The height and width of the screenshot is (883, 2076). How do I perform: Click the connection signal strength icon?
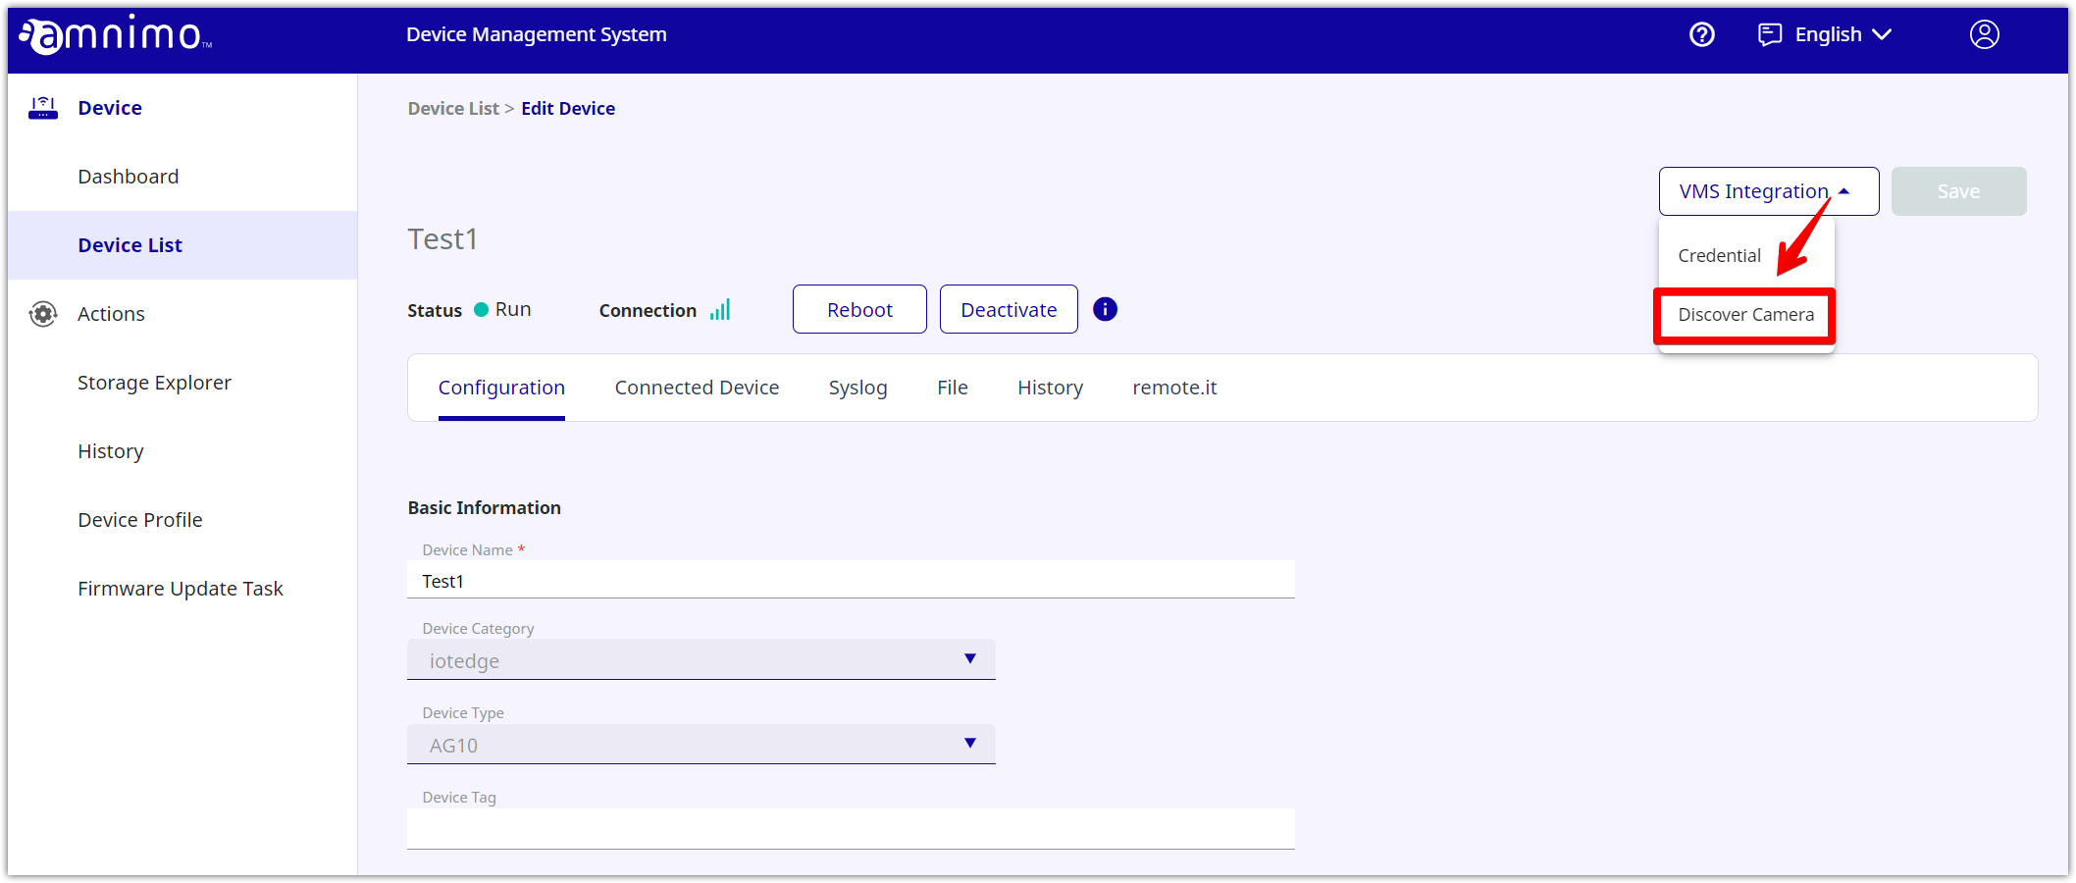[720, 310]
